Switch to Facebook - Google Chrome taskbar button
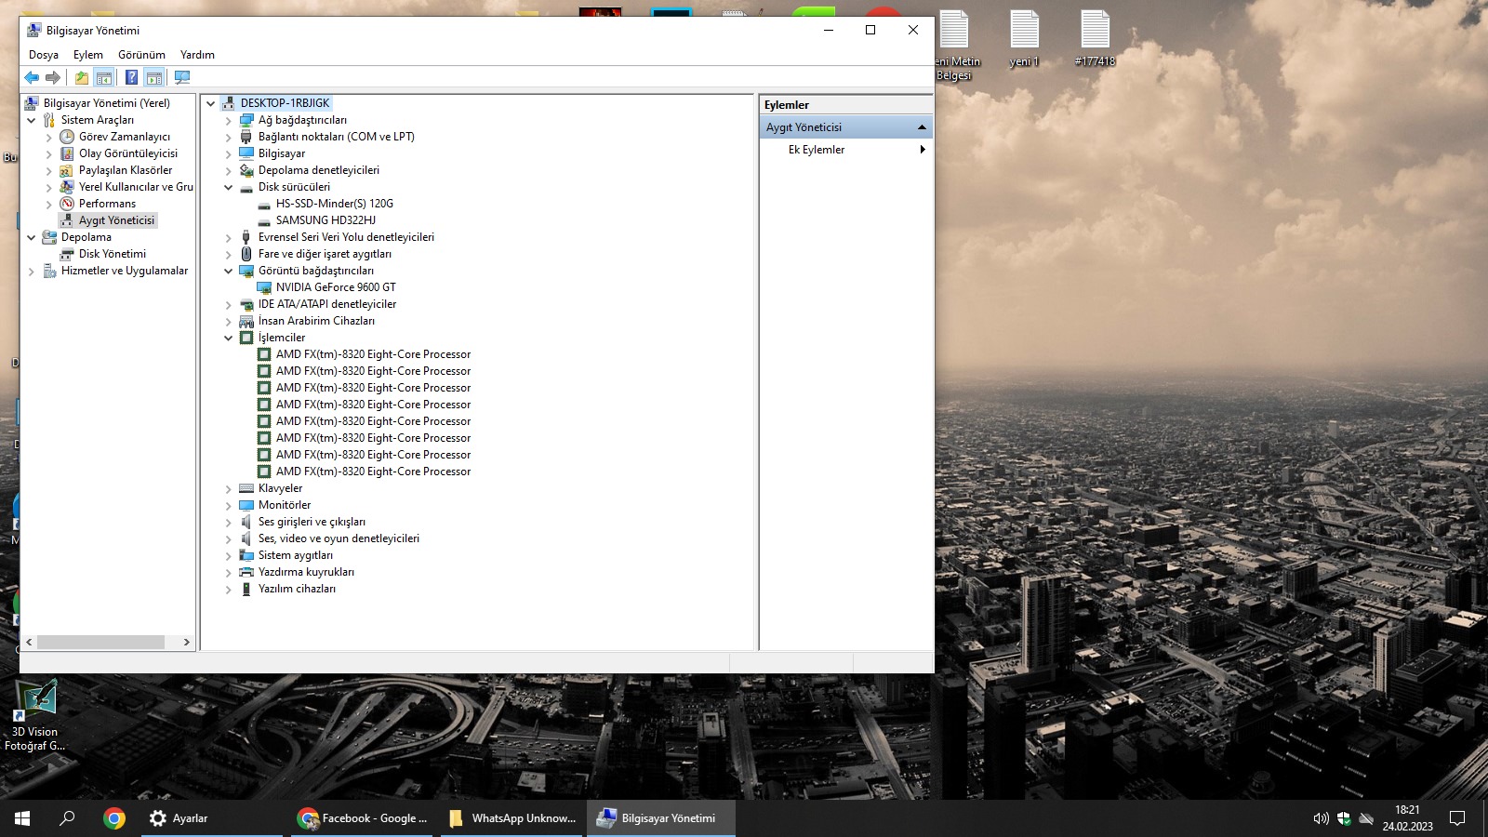1488x837 pixels. [363, 818]
